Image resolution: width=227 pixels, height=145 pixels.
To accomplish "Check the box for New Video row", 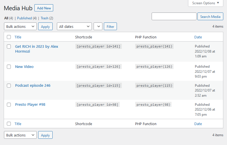I will pos(9,67).
